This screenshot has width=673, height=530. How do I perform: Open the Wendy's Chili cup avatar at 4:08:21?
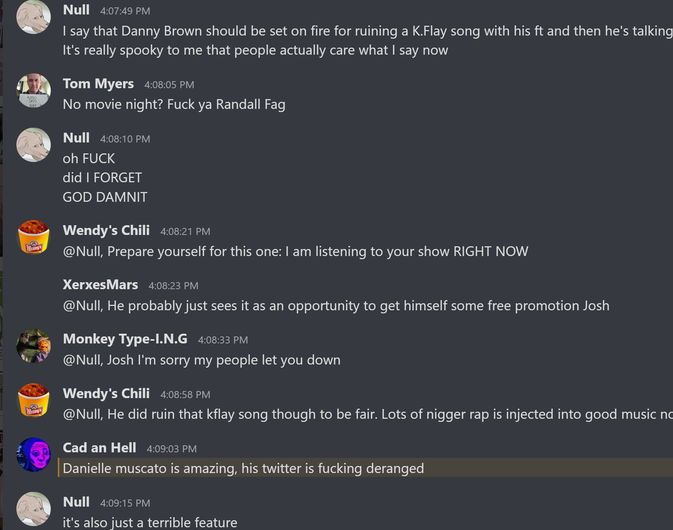pyautogui.click(x=34, y=237)
